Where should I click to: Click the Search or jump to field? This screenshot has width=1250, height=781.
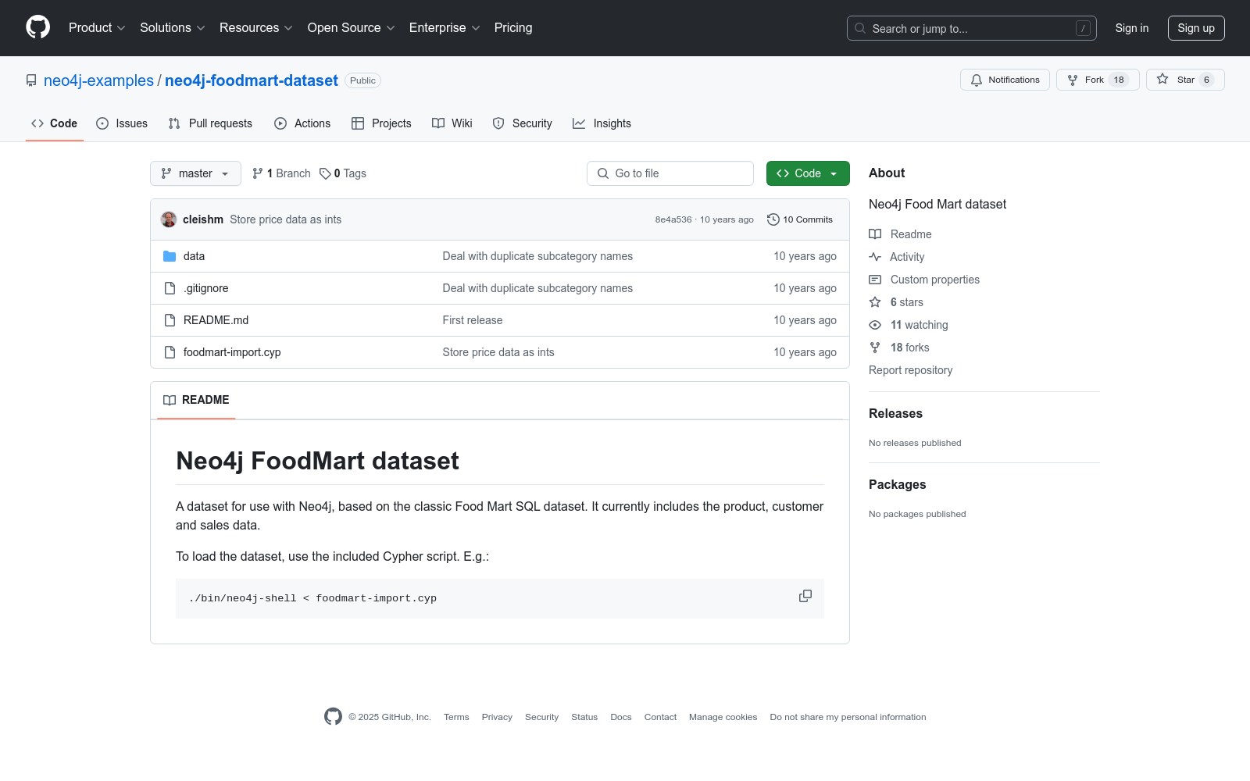click(x=972, y=28)
